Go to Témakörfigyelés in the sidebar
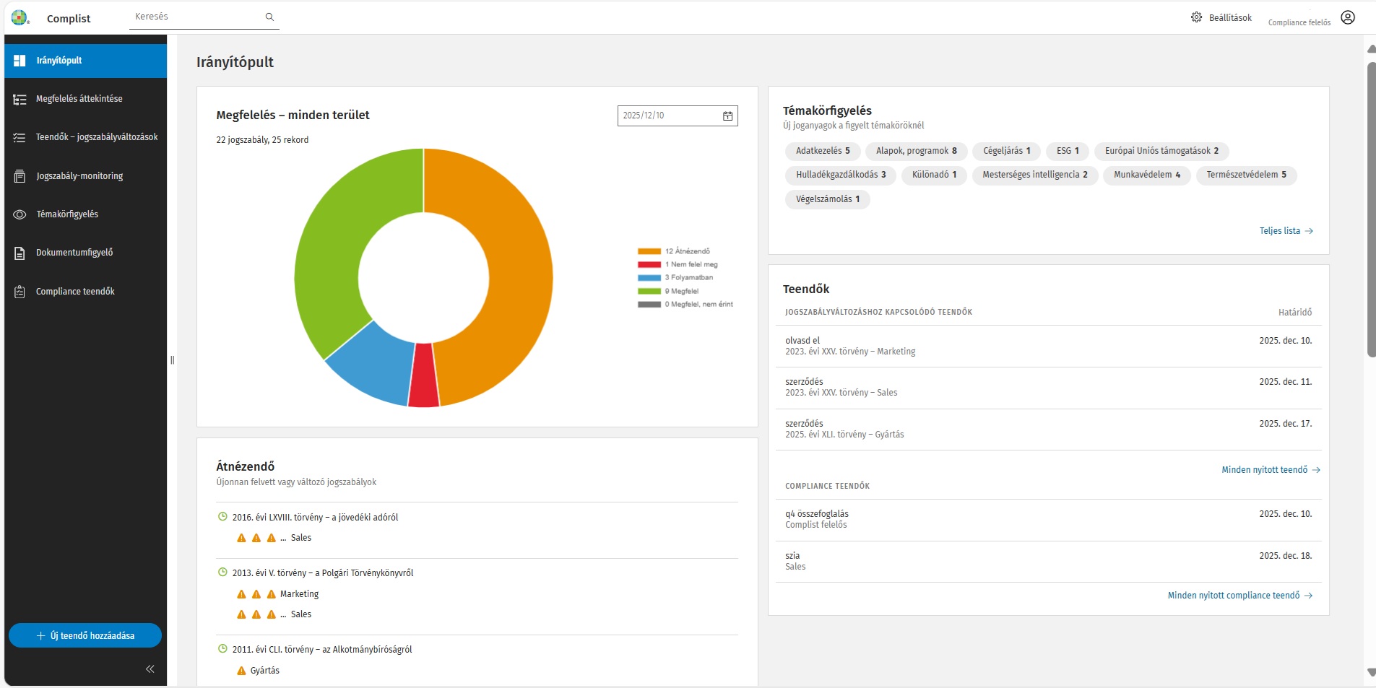 pos(67,214)
